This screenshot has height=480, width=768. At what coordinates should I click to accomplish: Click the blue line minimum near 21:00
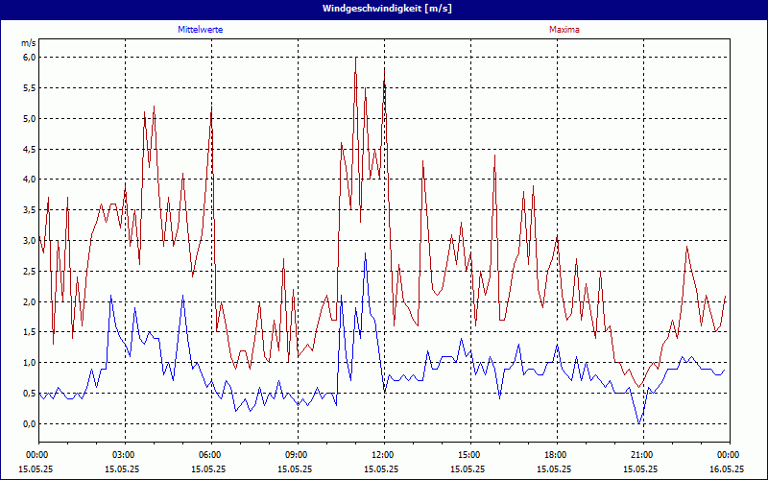639,422
